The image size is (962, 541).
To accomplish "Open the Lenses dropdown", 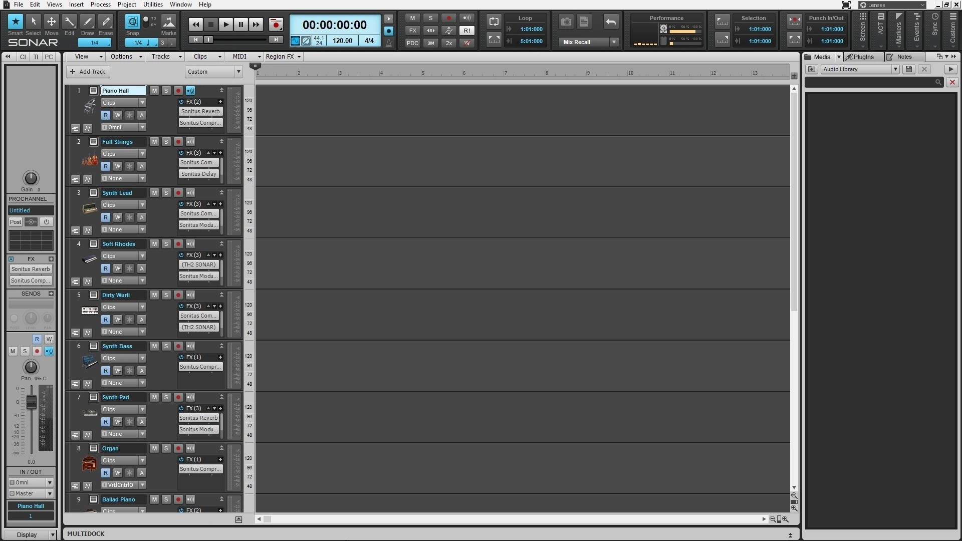I will 892,5.
